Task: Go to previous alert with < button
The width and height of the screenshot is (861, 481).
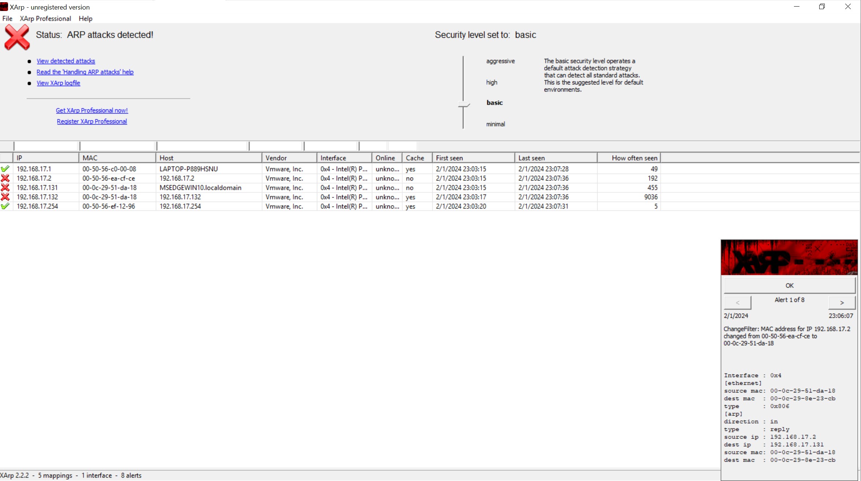Action: [738, 303]
